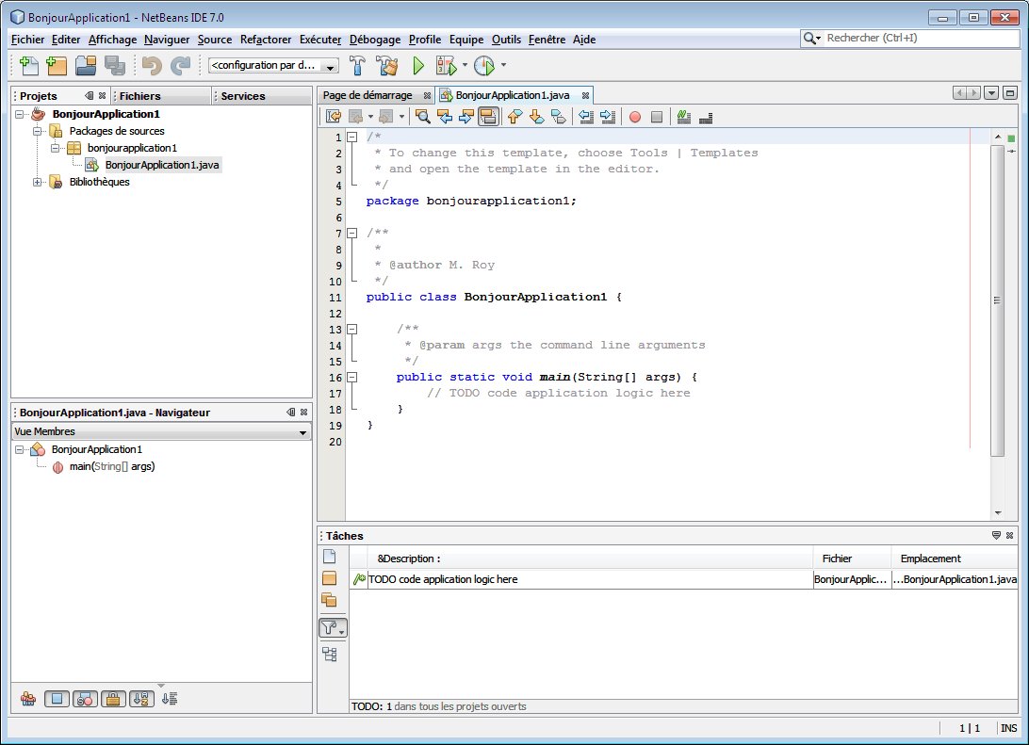Screen dimensions: 1029x745
Task: Click Find Selection magnifier icon
Action: coord(423,117)
